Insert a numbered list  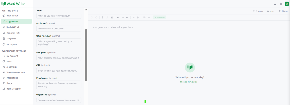pos(138,17)
